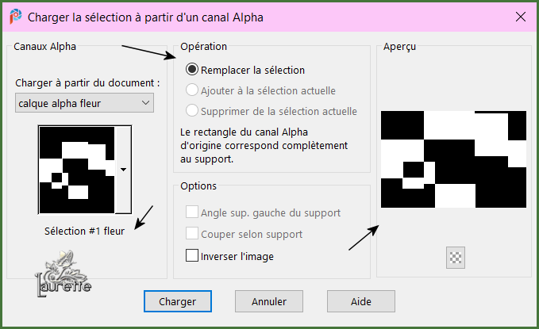Image resolution: width=539 pixels, height=329 pixels.
Task: Click the Laurette watermark logo
Action: coord(62,274)
